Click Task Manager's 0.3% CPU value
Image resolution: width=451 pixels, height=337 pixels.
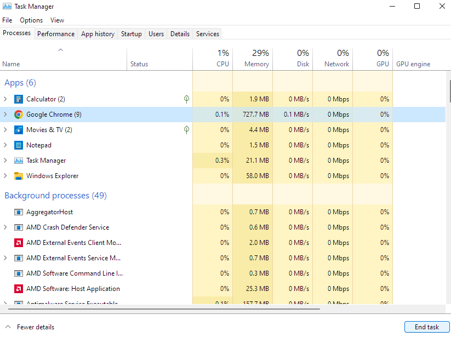coord(222,161)
